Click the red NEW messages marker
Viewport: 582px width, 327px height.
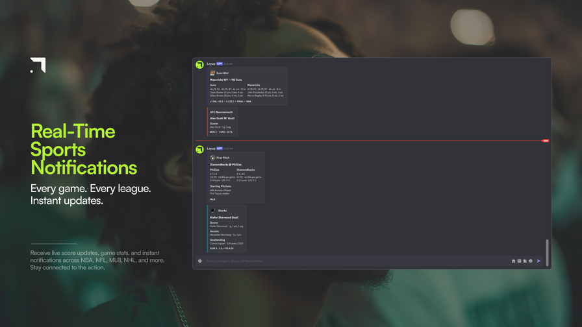pos(545,141)
